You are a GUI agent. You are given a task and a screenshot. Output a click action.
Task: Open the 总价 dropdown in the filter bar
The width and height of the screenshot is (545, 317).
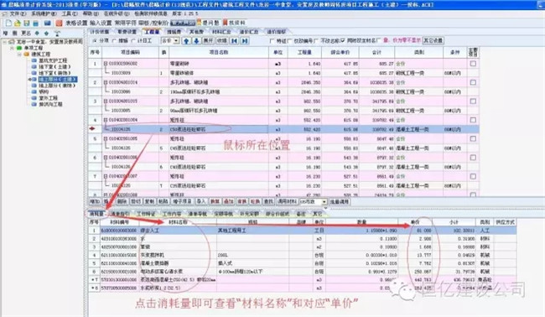[x=176, y=40]
